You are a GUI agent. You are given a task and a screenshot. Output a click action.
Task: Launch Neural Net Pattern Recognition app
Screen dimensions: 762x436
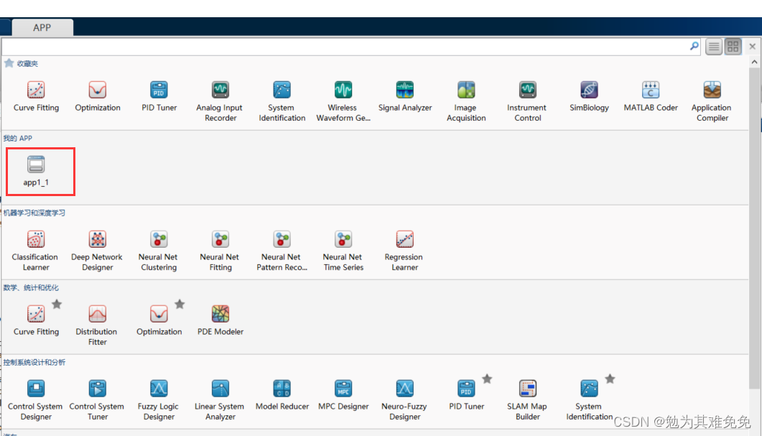pyautogui.click(x=282, y=251)
